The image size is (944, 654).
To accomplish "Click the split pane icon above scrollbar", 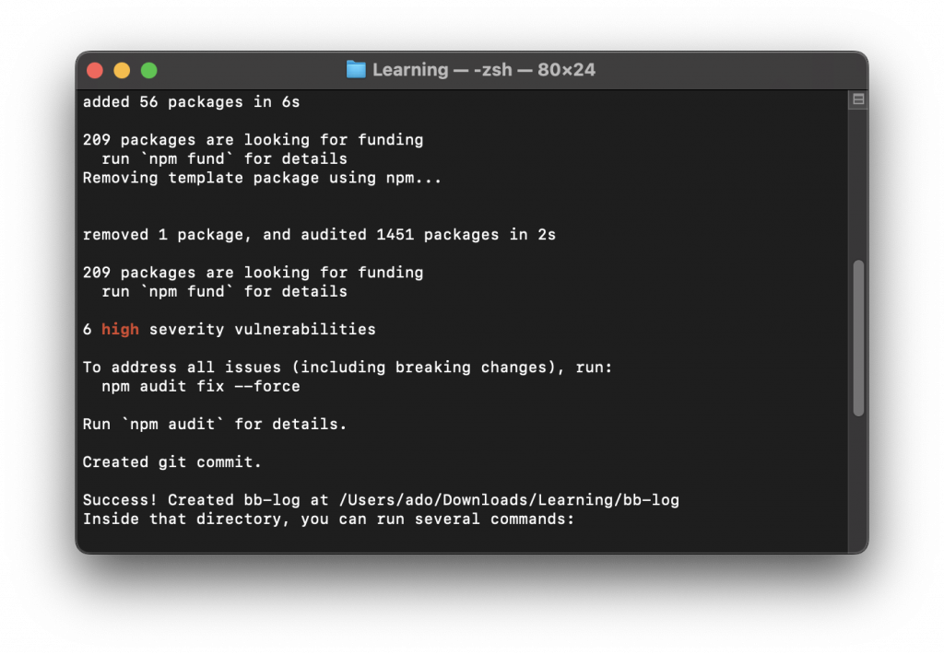I will pos(858,99).
